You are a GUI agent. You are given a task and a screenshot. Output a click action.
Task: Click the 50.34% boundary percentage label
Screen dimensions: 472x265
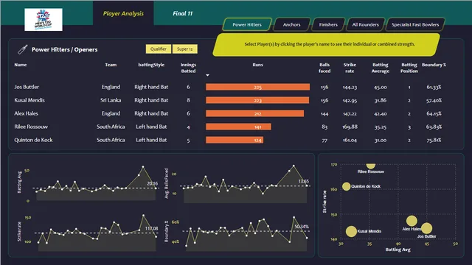coord(302,227)
